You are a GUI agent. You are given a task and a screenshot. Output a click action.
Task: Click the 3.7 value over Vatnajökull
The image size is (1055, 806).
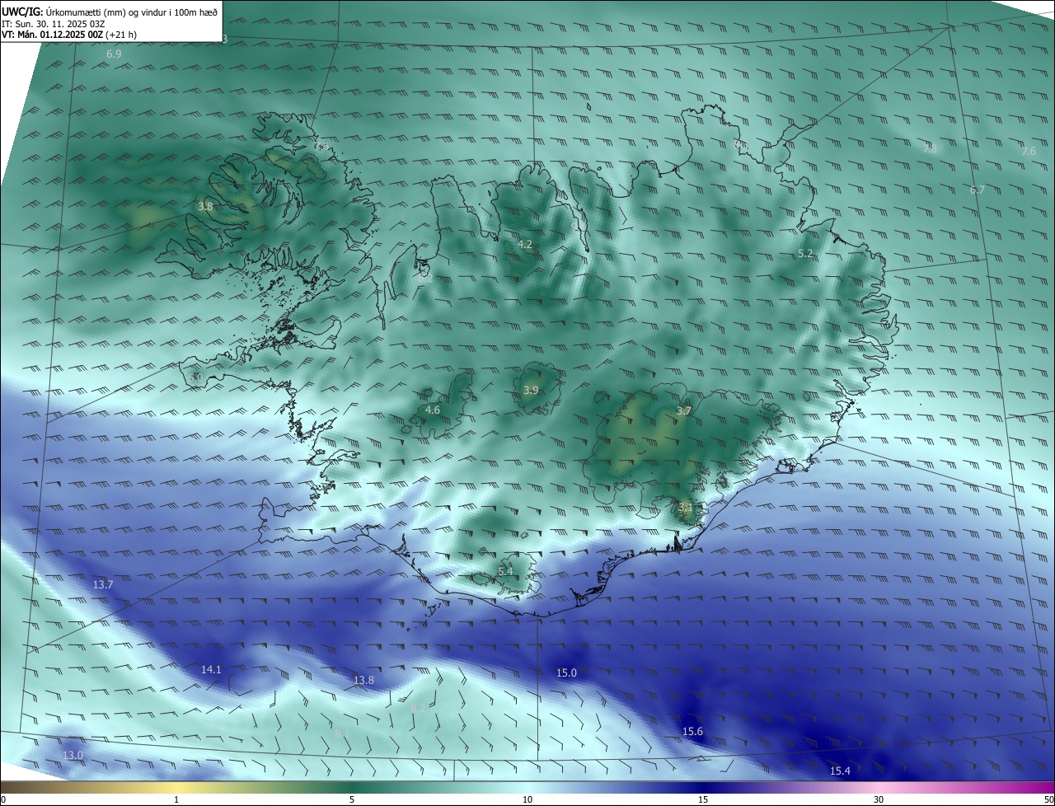click(683, 410)
